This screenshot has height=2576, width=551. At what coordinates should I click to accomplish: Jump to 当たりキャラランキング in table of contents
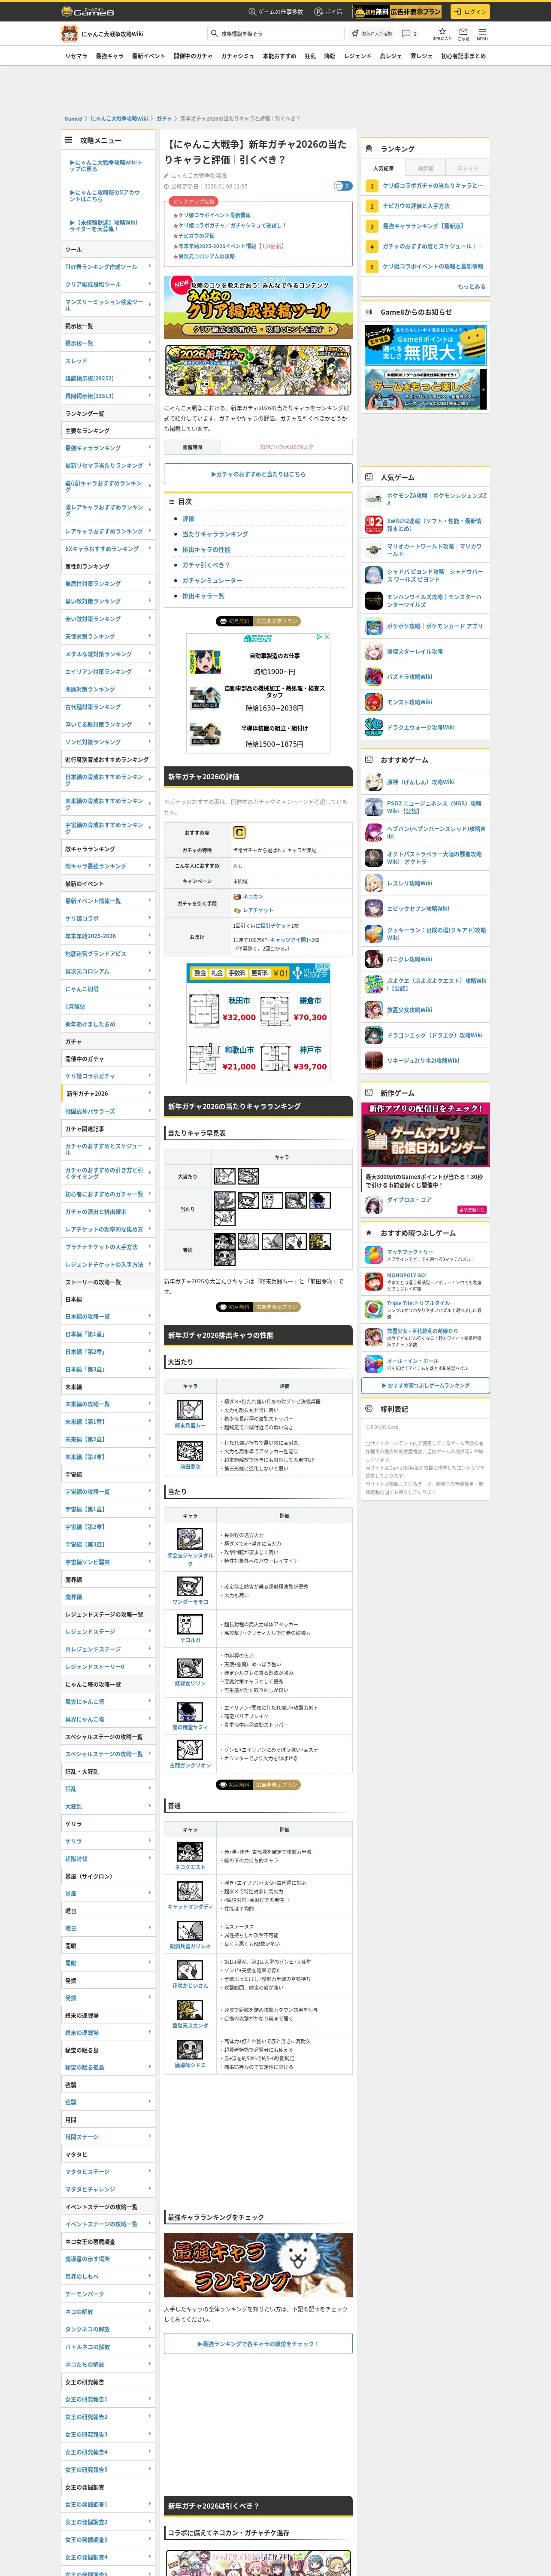215,534
